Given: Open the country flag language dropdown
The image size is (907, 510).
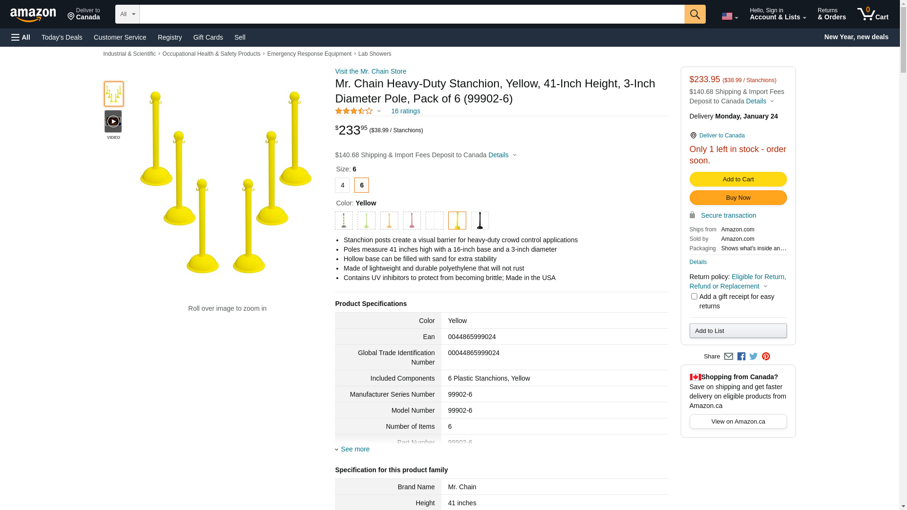Looking at the screenshot, I should click(729, 17).
